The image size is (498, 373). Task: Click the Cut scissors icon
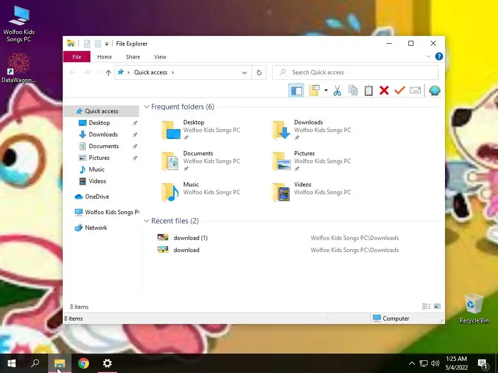[x=338, y=91]
